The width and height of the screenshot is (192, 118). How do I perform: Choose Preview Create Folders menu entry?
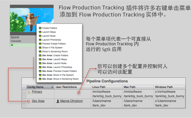[x=54, y=44]
